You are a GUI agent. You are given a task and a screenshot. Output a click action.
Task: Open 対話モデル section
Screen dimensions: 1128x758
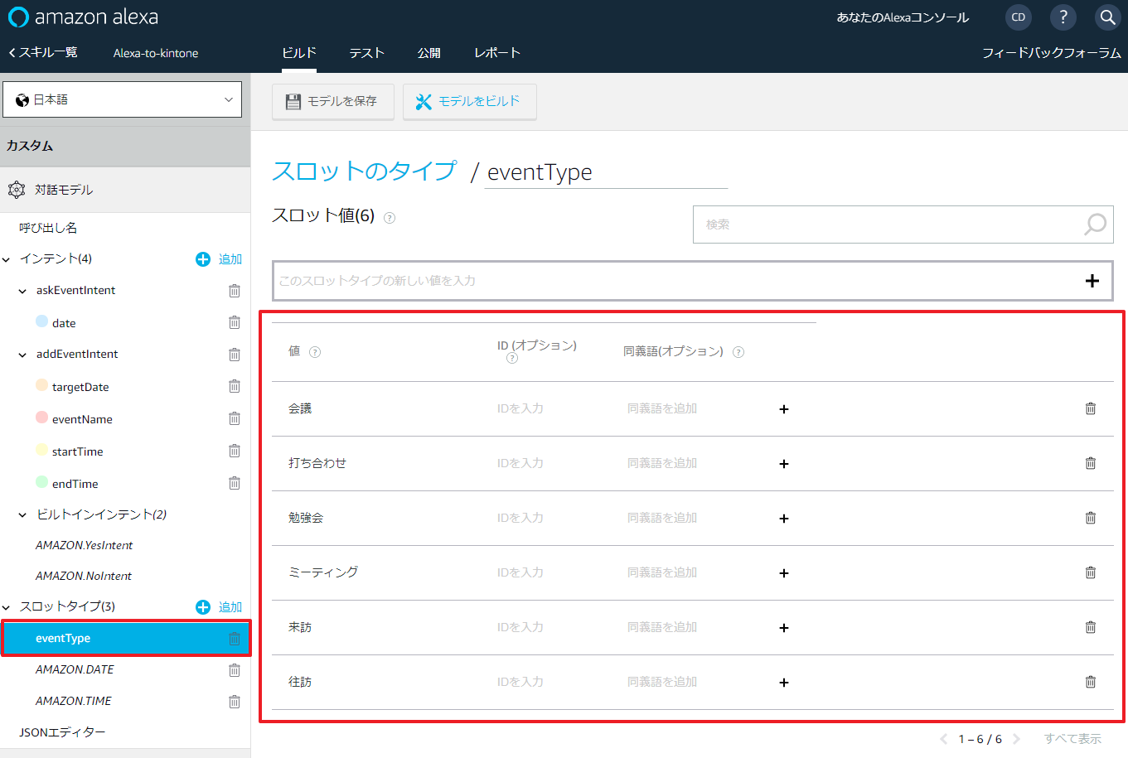point(125,190)
